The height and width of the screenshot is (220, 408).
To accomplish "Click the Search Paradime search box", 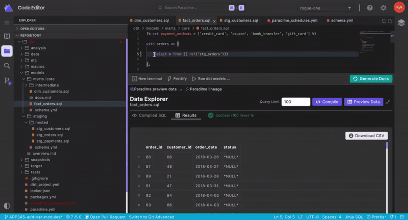I will [201, 8].
